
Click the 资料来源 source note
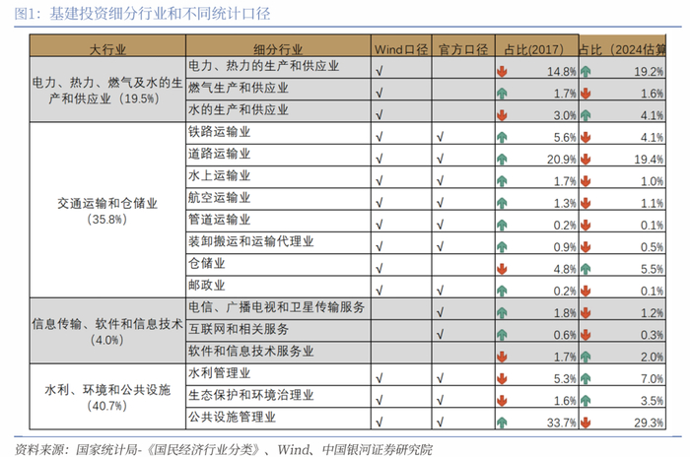coord(224,449)
